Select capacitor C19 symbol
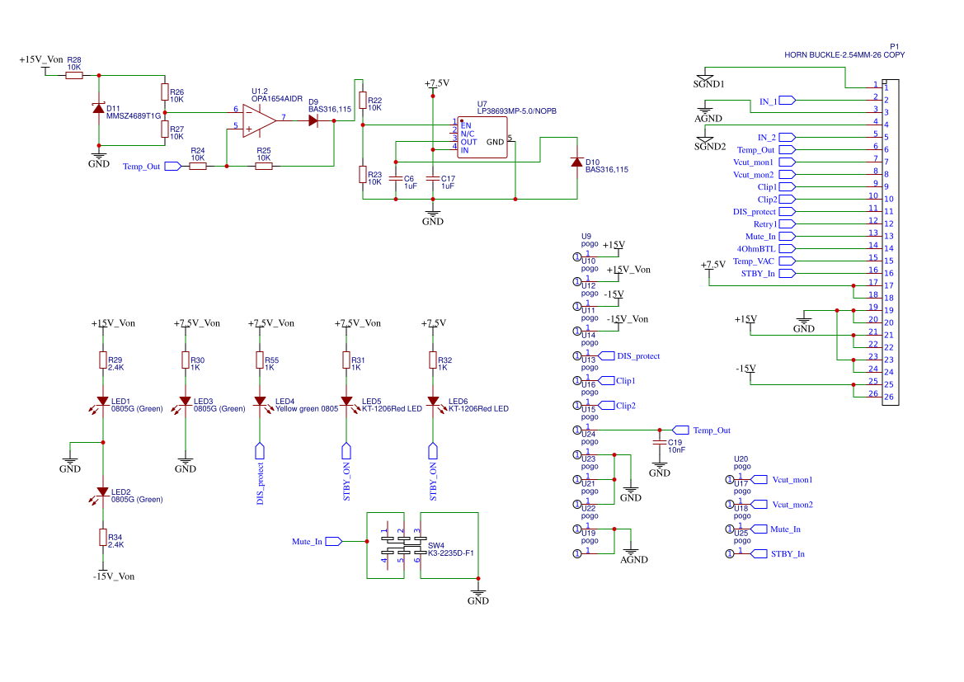The image size is (964, 682). 660,443
